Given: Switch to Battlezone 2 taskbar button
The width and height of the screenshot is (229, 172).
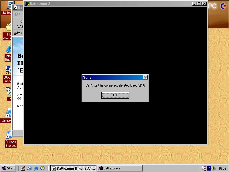Looking at the screenshot, I should coord(120,168).
